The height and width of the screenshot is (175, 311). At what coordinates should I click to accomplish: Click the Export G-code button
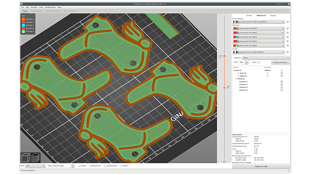(x=261, y=166)
